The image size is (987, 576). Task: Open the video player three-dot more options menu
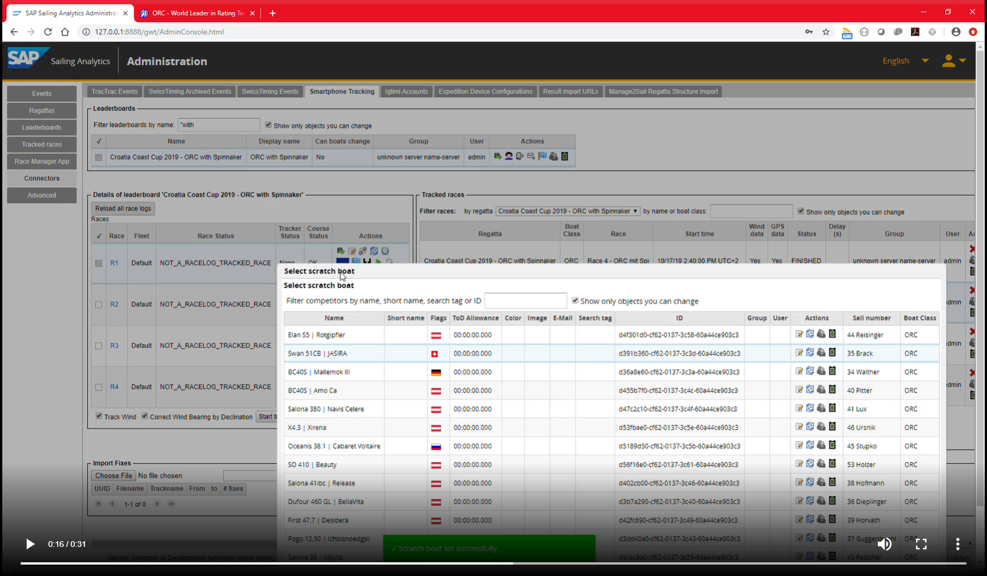click(957, 544)
